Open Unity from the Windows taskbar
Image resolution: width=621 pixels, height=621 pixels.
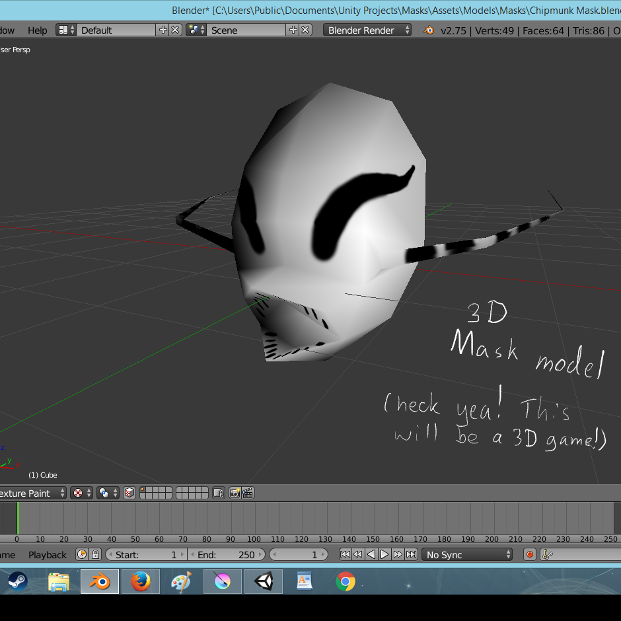coord(263,582)
